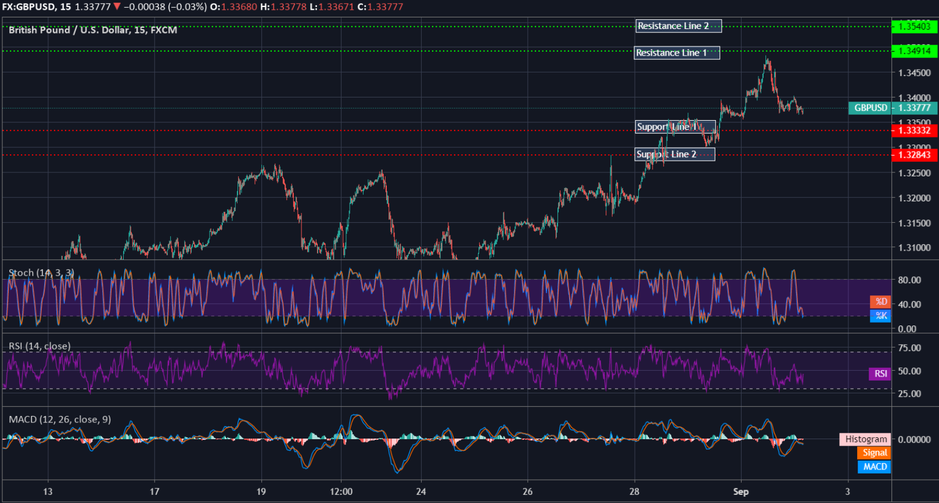939x503 pixels.
Task: Click the orange Signal legend tag
Action: tap(874, 453)
